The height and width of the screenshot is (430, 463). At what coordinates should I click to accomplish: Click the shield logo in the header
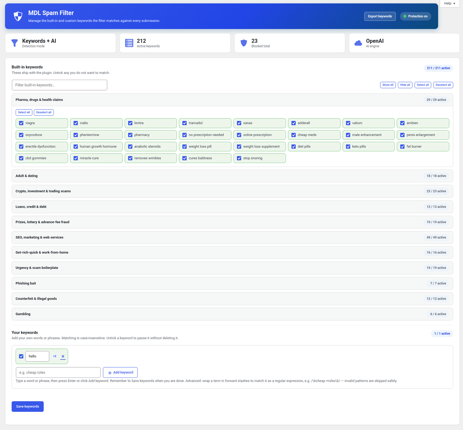(18, 16)
